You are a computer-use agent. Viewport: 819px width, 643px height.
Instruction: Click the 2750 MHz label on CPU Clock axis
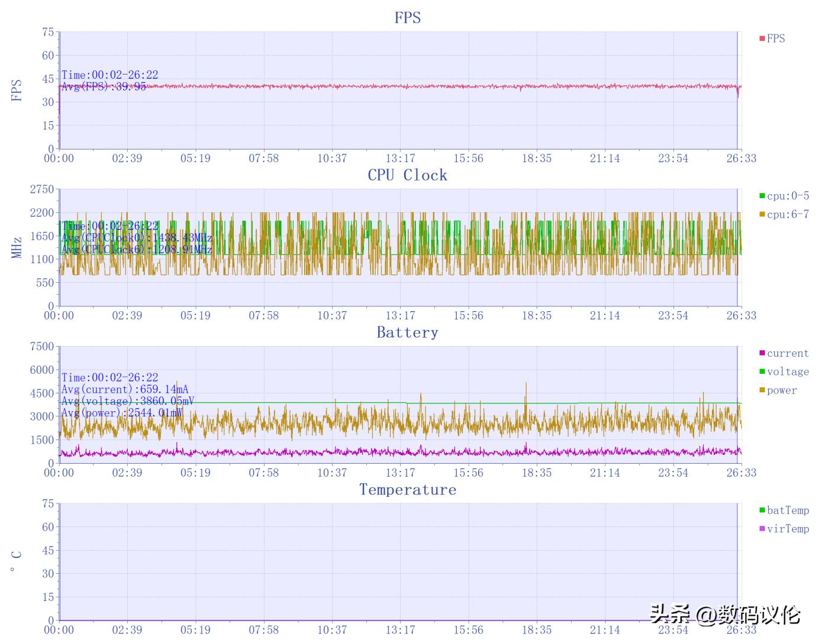coord(42,189)
